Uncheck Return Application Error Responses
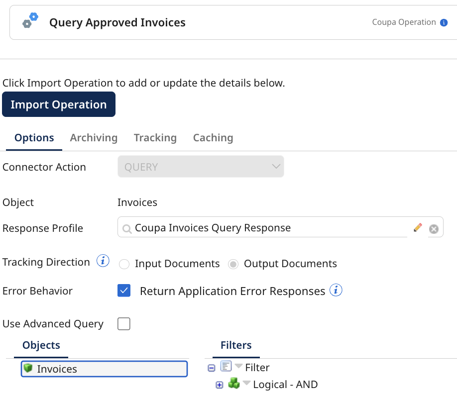 coord(124,291)
